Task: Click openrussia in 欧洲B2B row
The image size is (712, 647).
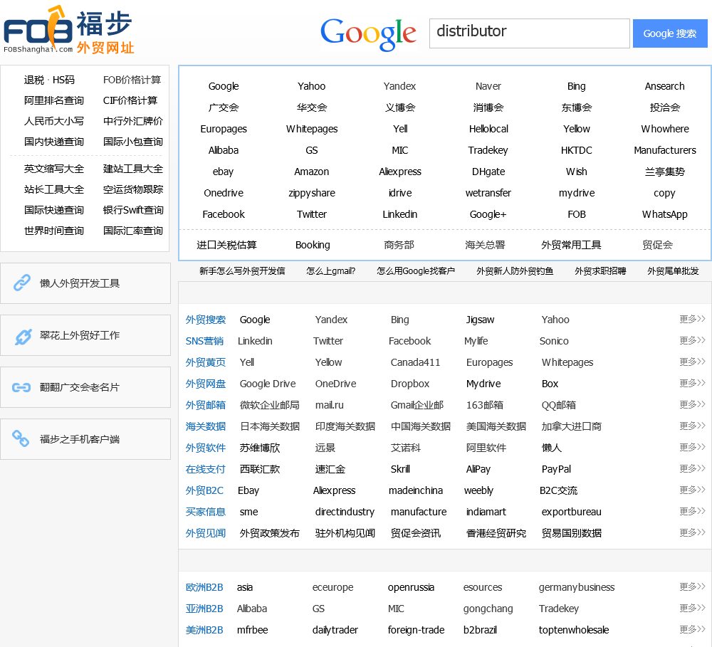Action: 411,587
